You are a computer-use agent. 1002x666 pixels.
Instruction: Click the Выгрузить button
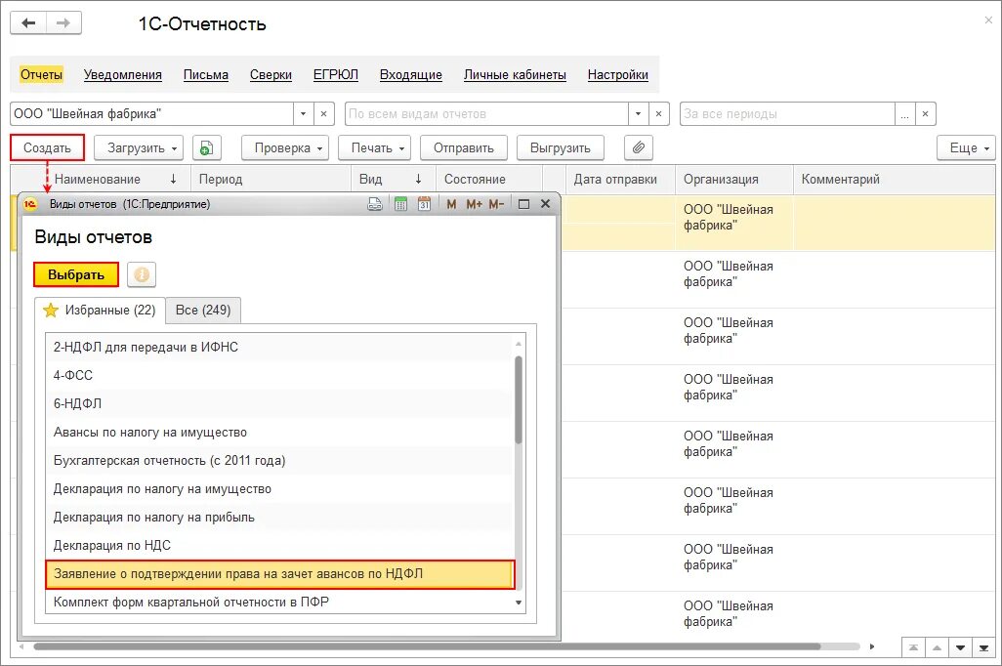[x=560, y=148]
